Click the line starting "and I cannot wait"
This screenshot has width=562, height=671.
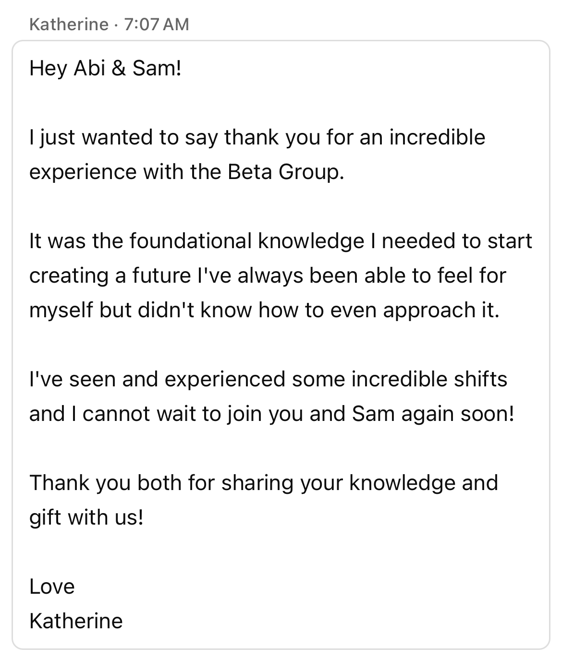[x=271, y=414]
